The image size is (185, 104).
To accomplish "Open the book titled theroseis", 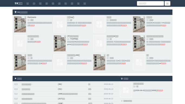I will pyautogui.click(x=32, y=17).
